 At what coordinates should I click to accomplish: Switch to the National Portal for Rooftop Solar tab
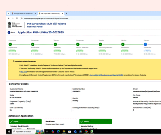point(23,13)
